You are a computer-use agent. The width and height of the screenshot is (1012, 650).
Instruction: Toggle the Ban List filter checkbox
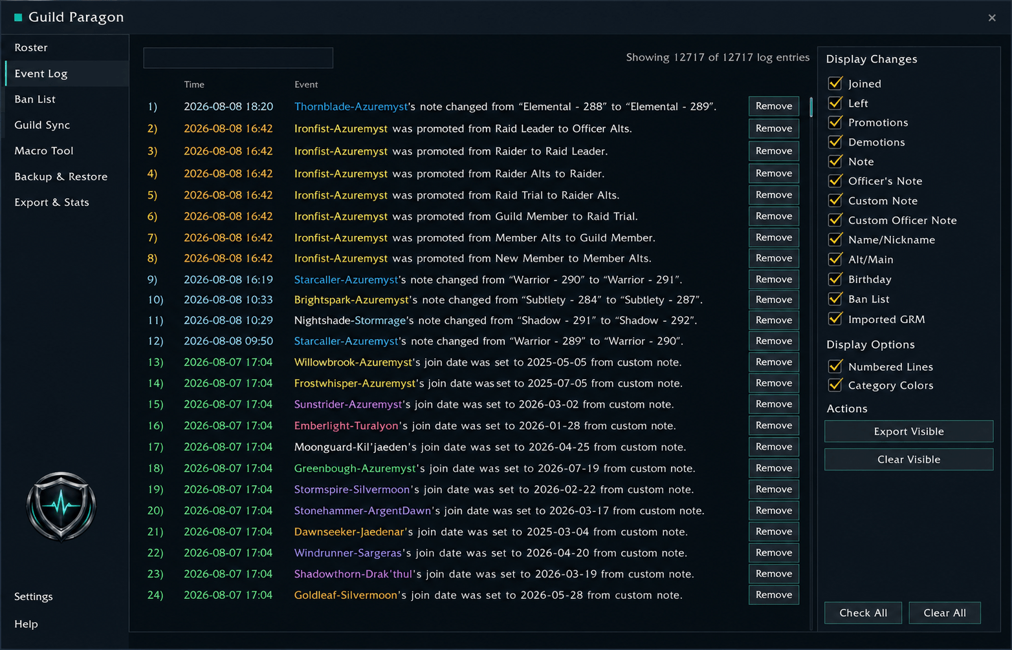click(x=835, y=299)
